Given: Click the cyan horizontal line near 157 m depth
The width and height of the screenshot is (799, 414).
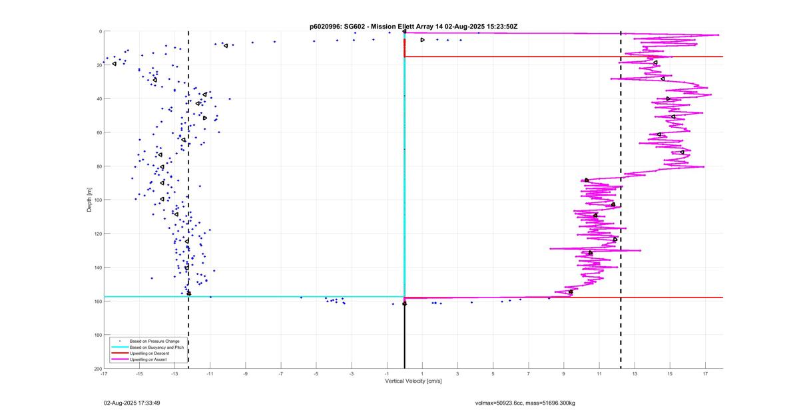Looking at the screenshot, I should pos(254,296).
